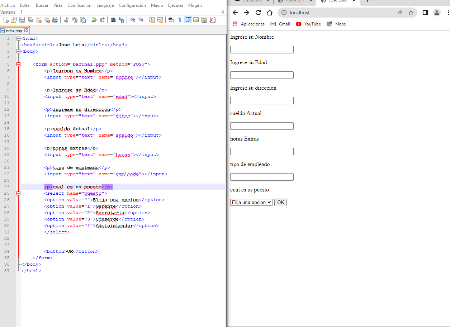Toggle word wrap in the toolbar
Viewport: 450px width, 327px height.
(x=171, y=20)
